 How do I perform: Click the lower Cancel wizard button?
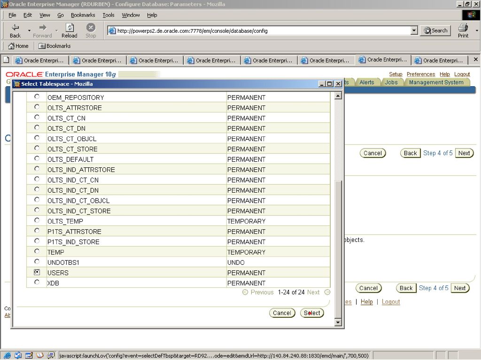click(x=368, y=288)
